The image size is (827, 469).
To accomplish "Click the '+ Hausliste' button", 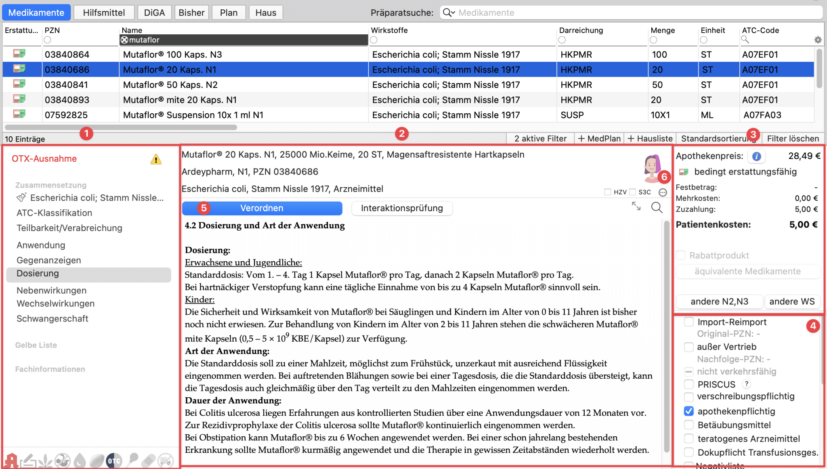I will (x=650, y=138).
